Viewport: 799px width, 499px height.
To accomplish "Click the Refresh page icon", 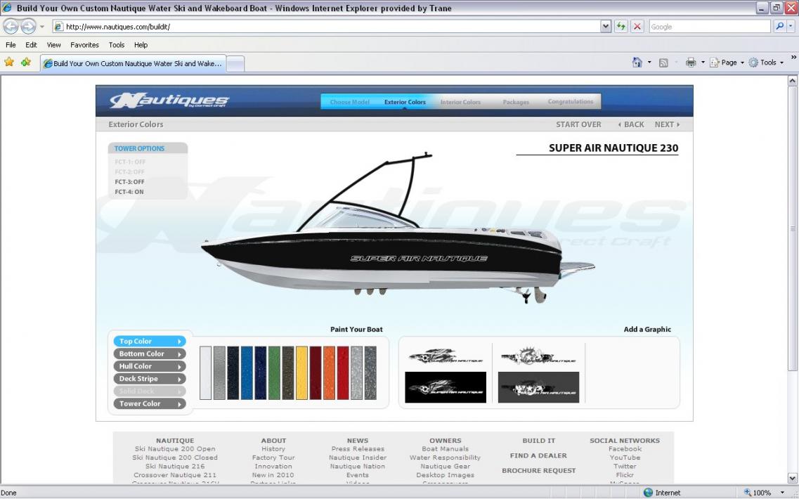I will click(x=621, y=27).
